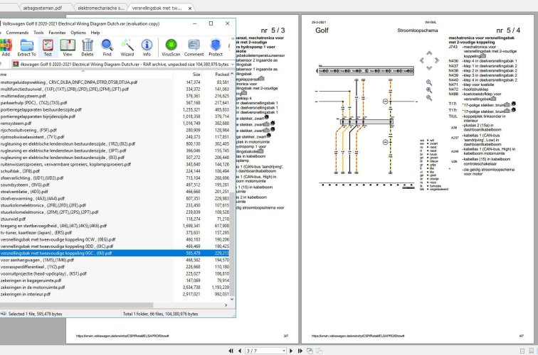Screen dimensions: 538x355
Task: Click the status bar drive icon
Action: [x=4, y=314]
